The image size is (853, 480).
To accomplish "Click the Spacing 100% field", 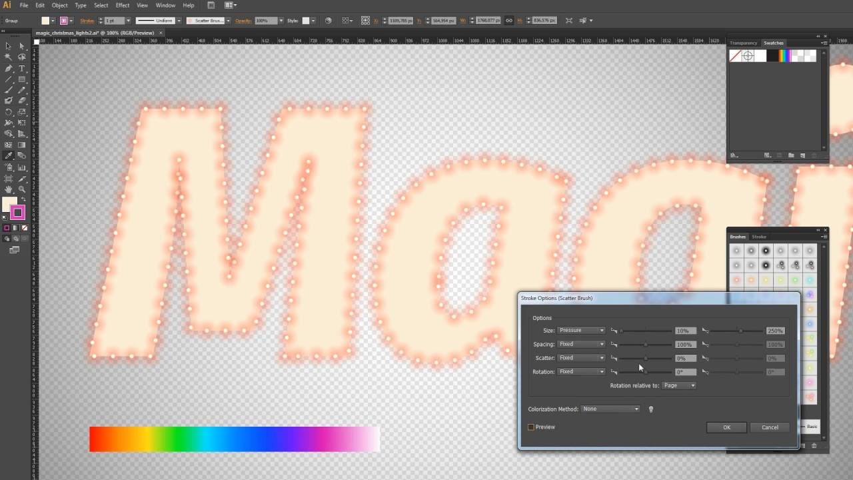I will pyautogui.click(x=685, y=345).
